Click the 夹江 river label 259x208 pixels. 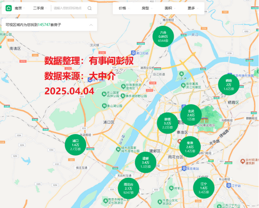pyautogui.click(x=195, y=34)
